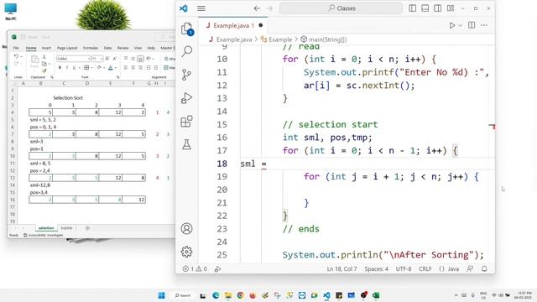Viewport: 537px width, 302px height.
Task: Click Undo in the Excel ribbon
Action: tap(16, 56)
